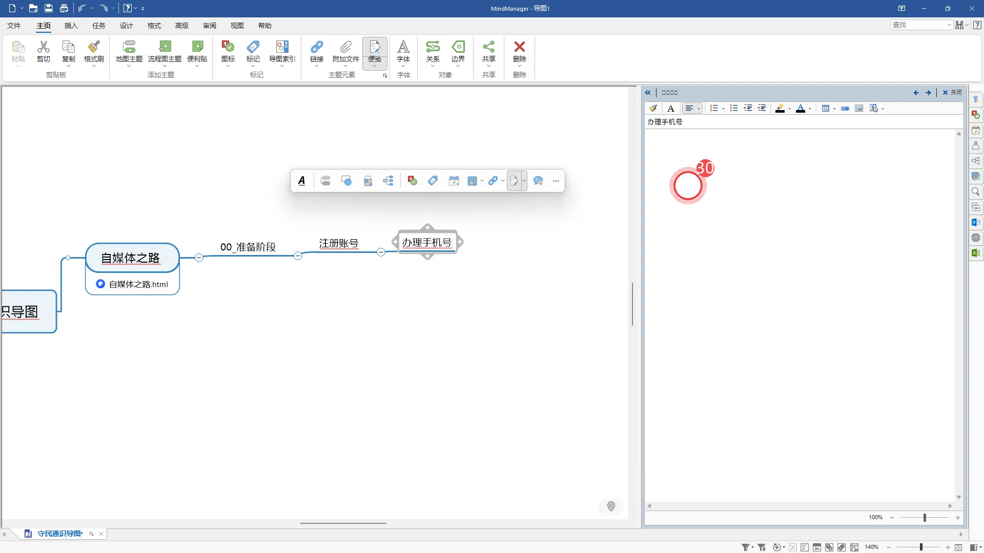
Task: Click the 守民通识导图 document tab
Action: coord(59,534)
